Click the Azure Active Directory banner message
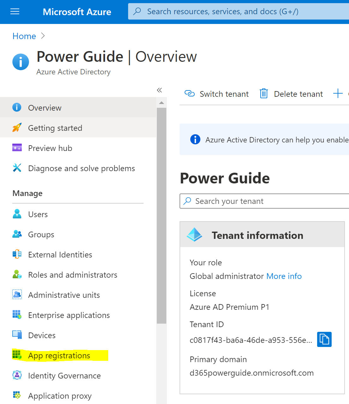 click(x=277, y=140)
